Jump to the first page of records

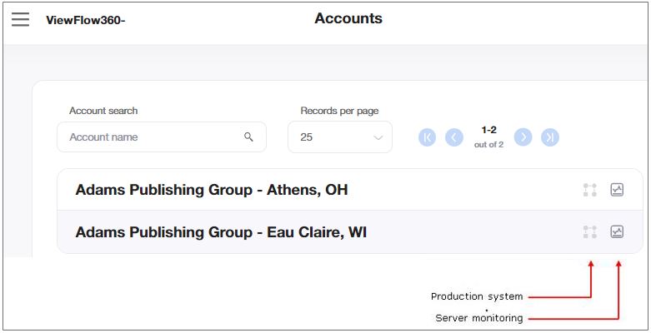[x=428, y=137]
